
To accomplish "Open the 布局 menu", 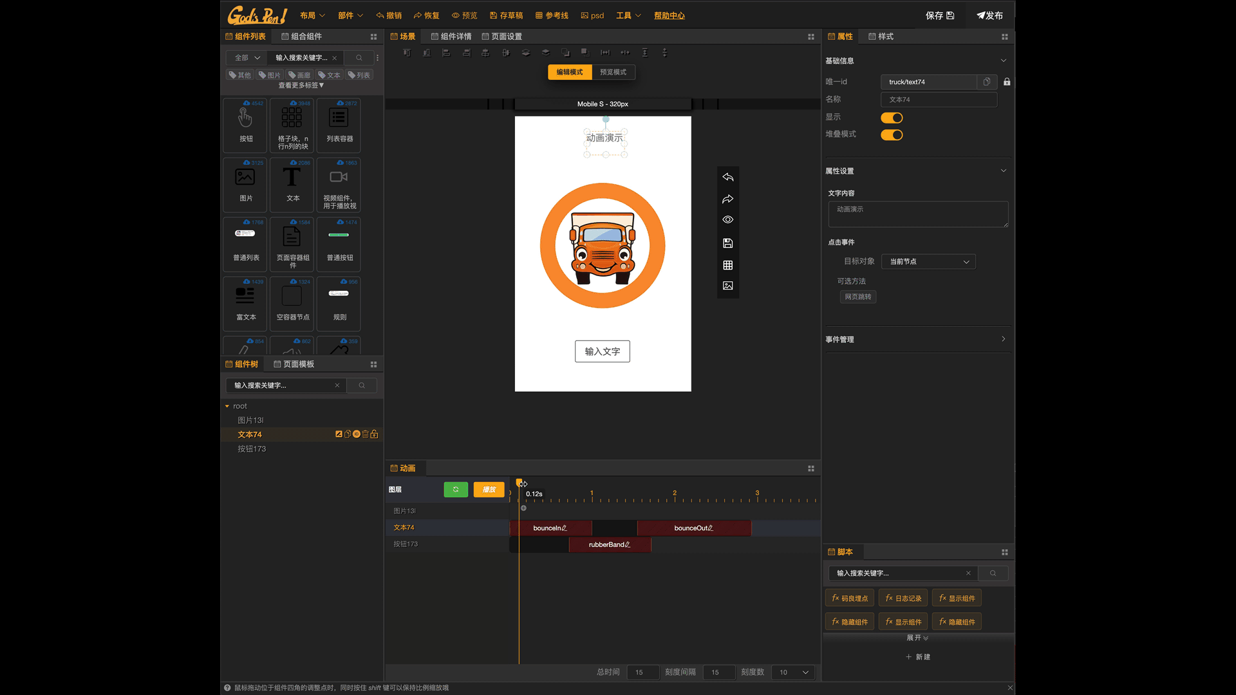I will (x=312, y=15).
